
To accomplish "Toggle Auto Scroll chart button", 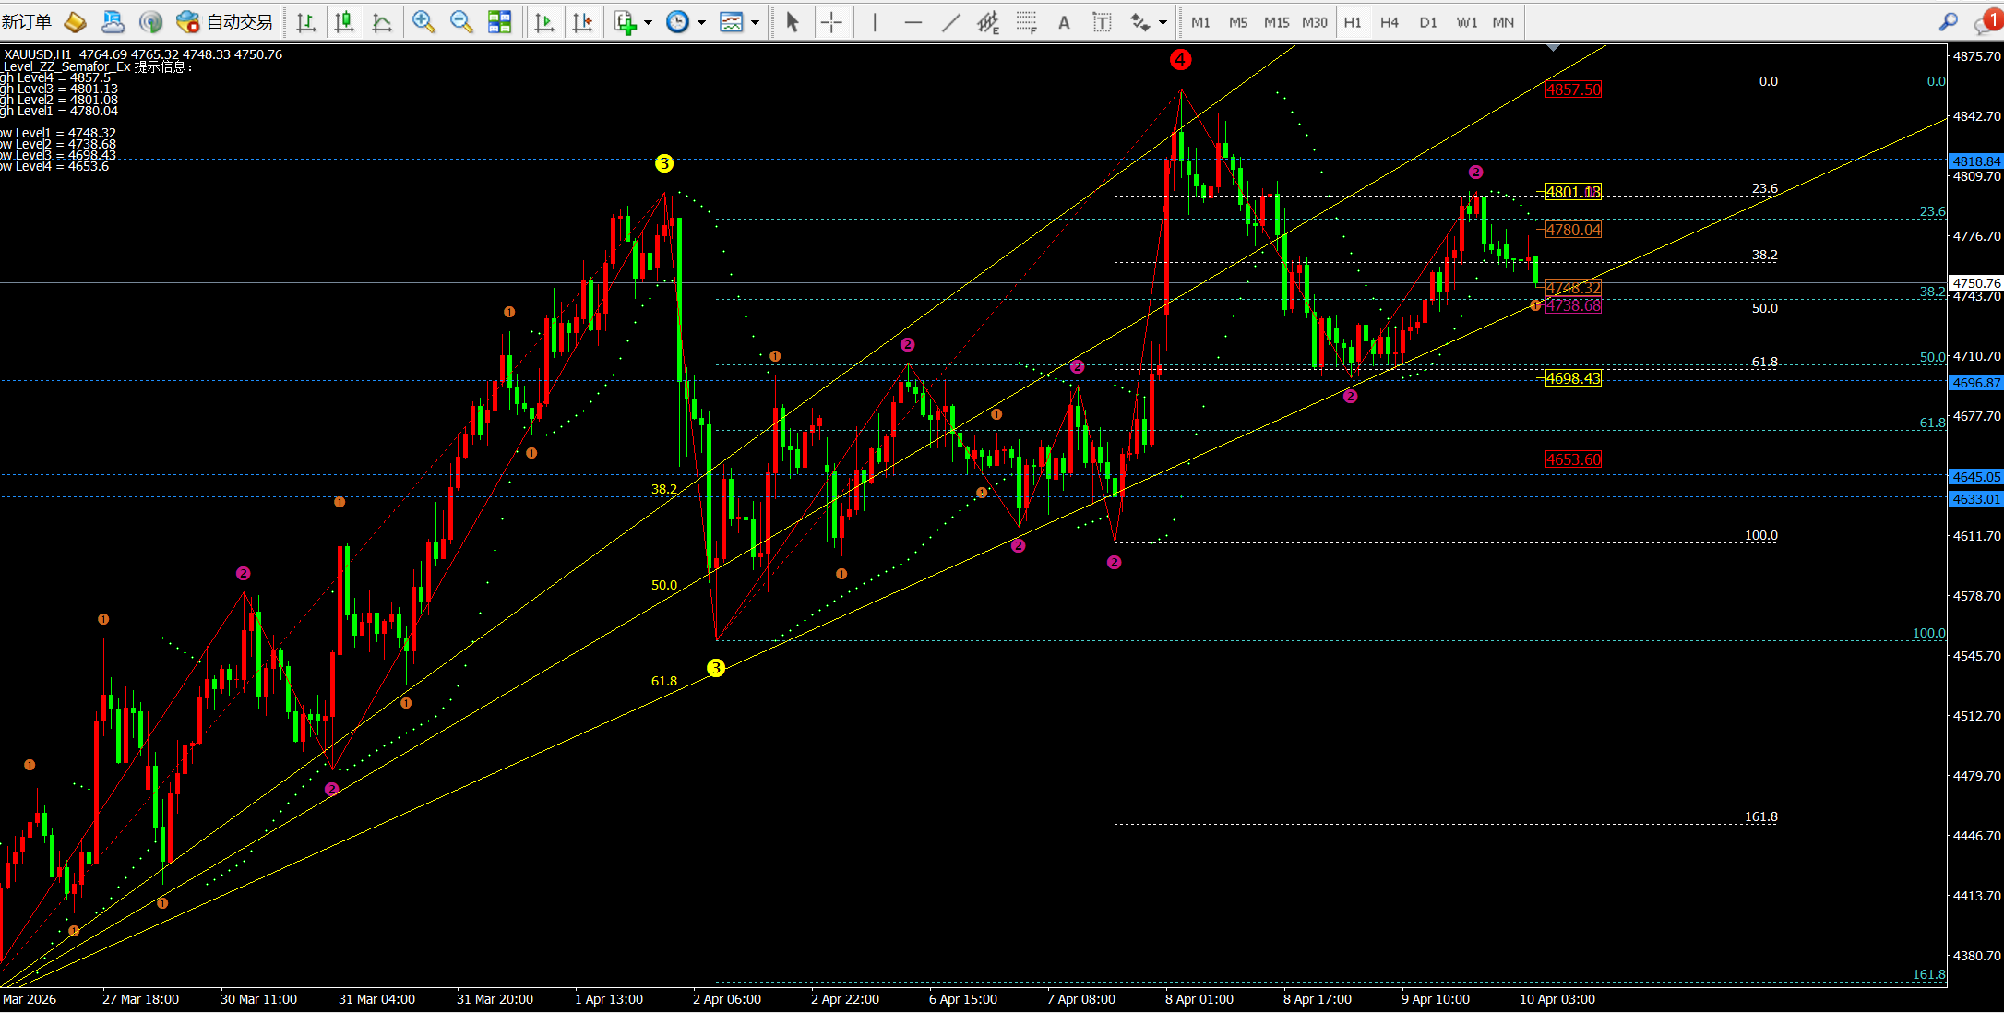I will tap(544, 22).
